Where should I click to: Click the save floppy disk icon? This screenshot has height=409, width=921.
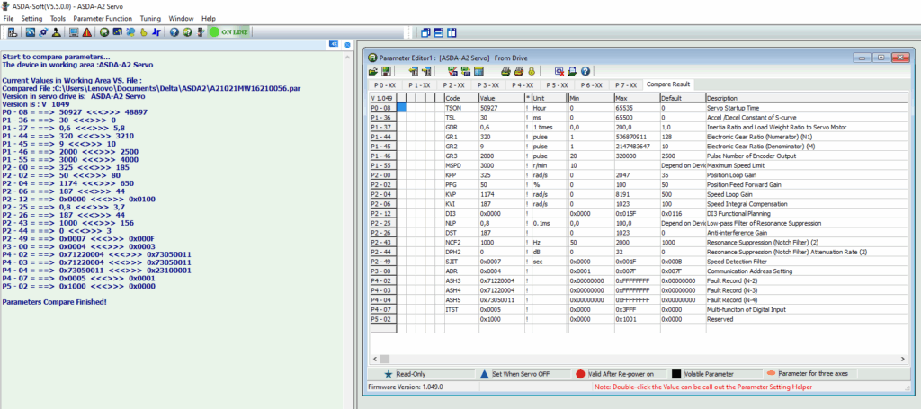(x=386, y=71)
